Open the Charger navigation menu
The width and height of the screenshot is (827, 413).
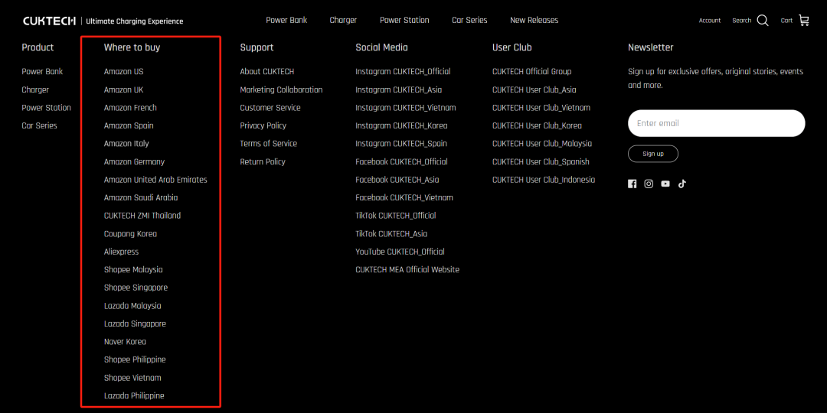pyautogui.click(x=343, y=20)
